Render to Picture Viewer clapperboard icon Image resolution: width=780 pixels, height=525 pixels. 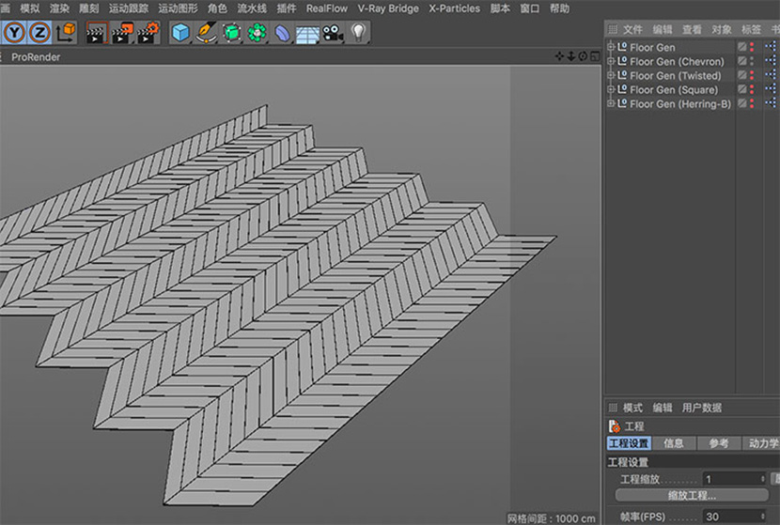click(x=122, y=33)
